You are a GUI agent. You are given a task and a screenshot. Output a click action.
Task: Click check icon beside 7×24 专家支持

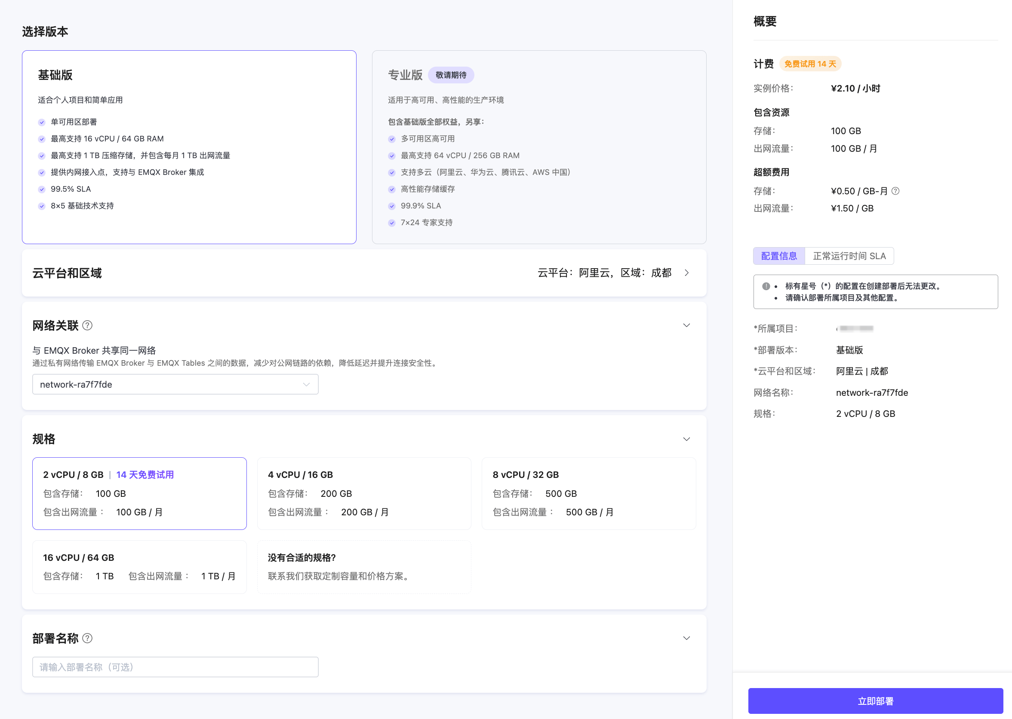392,223
